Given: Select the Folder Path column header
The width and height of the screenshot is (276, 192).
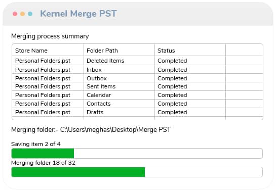Looking at the screenshot, I should pyautogui.click(x=119, y=51).
